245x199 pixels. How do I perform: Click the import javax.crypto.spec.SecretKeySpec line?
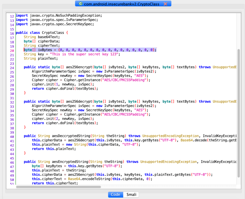[x=55, y=24]
